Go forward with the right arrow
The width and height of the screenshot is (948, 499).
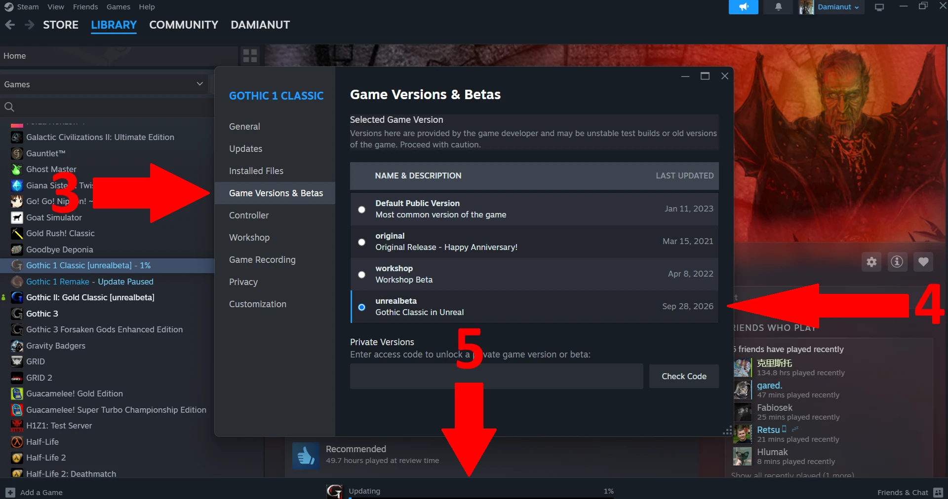click(x=30, y=25)
